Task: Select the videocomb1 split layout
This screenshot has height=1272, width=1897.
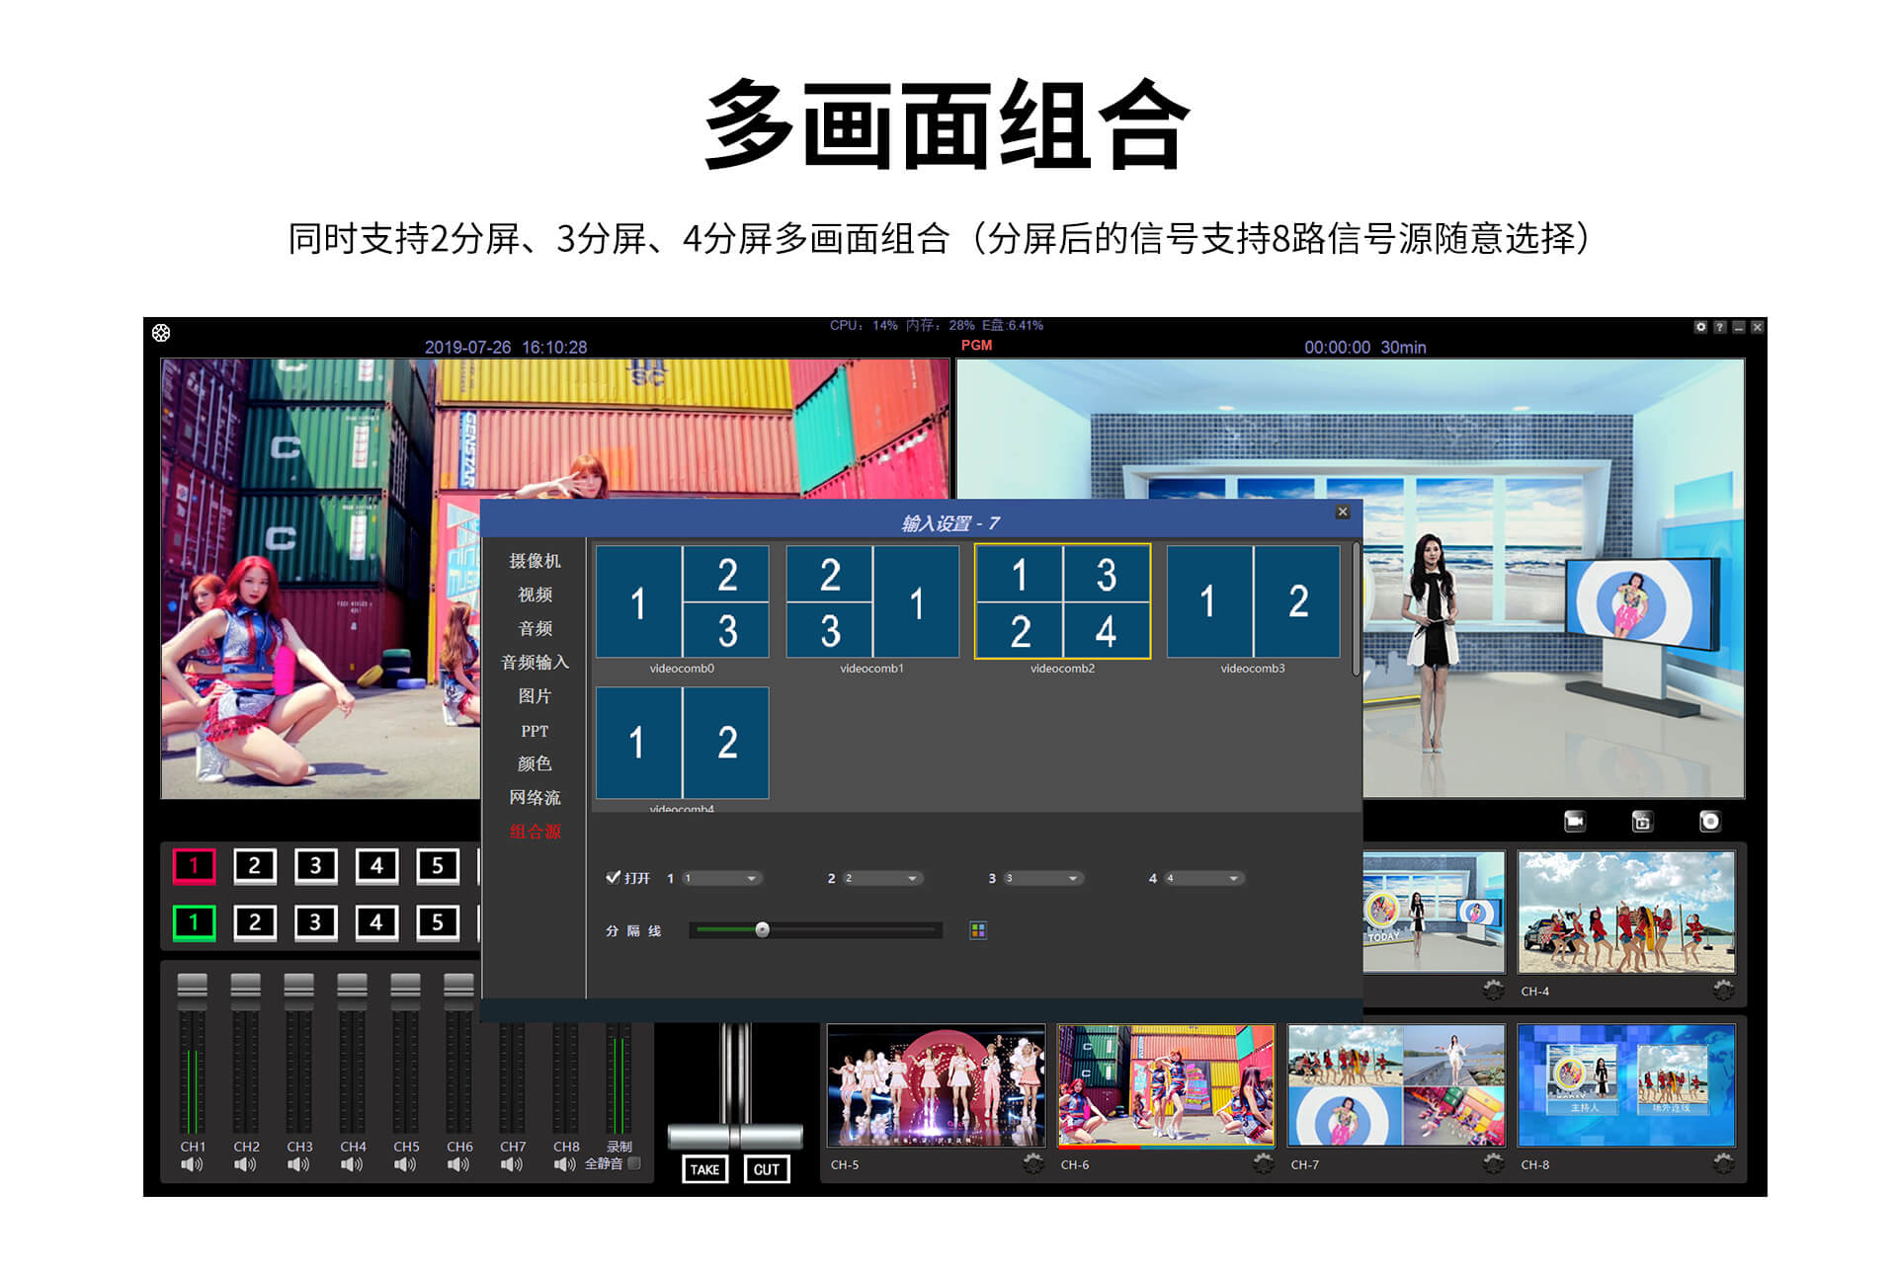Action: tap(872, 601)
